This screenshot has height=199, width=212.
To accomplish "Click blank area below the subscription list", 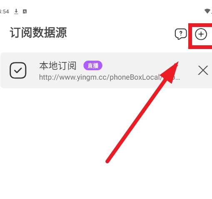I will (x=55, y=138).
